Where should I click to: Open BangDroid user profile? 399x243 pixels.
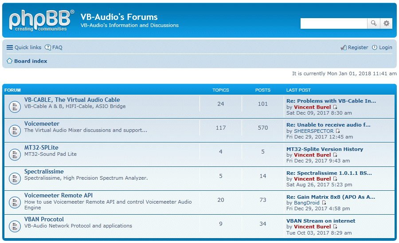(307, 203)
